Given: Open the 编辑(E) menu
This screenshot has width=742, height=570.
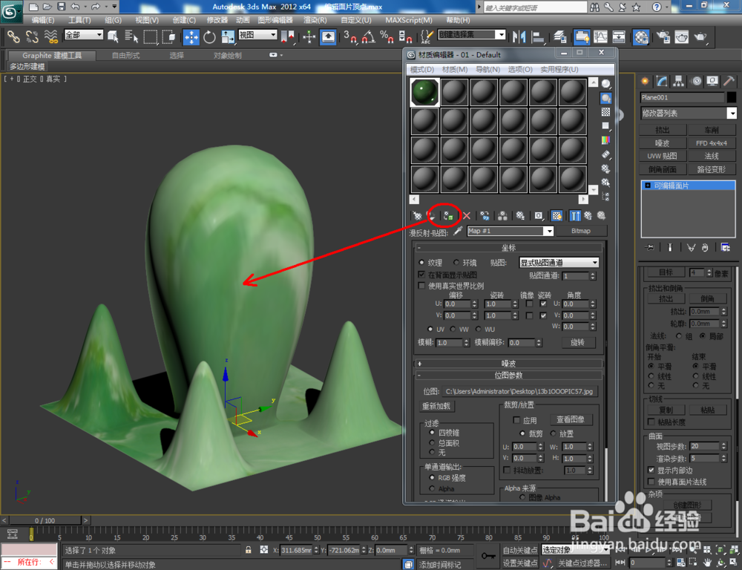Looking at the screenshot, I should pos(43,20).
